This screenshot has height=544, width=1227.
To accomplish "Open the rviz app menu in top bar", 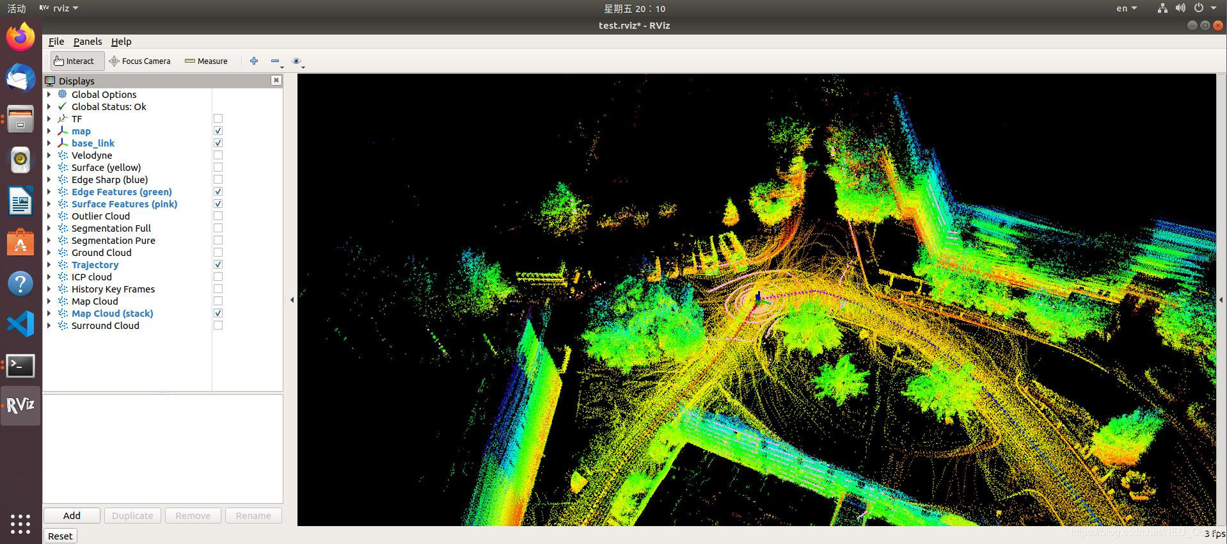I will (59, 8).
